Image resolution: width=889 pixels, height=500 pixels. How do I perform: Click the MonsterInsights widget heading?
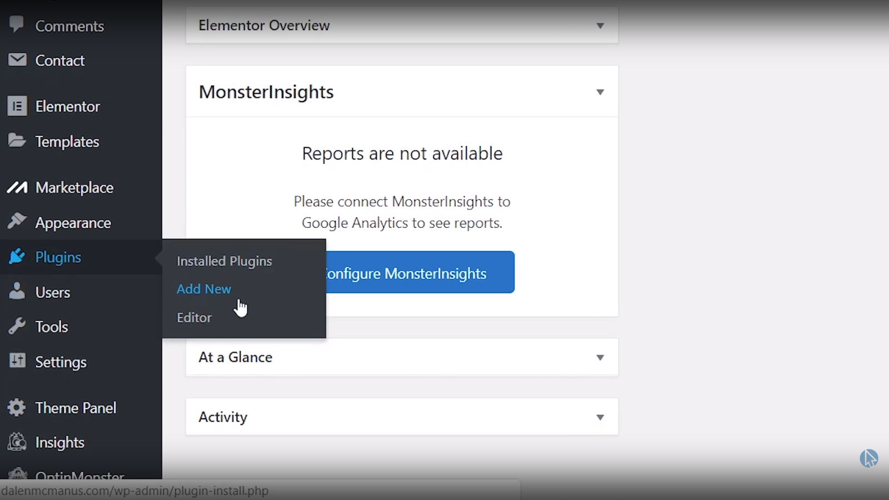[266, 92]
